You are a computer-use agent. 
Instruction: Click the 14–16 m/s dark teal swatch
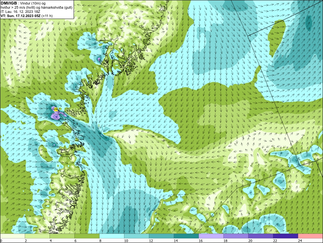click(186, 236)
